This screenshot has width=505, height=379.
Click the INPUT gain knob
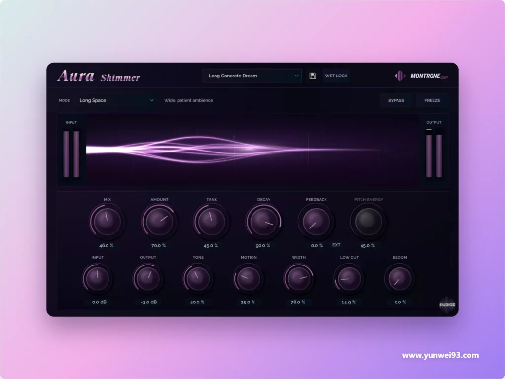click(x=97, y=278)
